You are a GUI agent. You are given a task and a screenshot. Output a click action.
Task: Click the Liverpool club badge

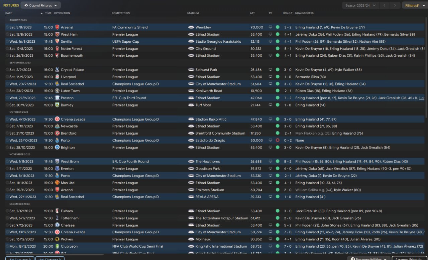(x=57, y=77)
